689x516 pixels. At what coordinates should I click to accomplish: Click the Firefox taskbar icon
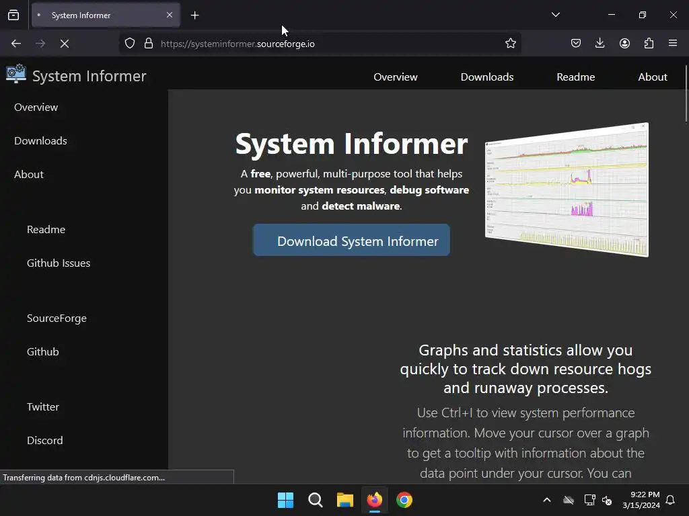pos(374,500)
